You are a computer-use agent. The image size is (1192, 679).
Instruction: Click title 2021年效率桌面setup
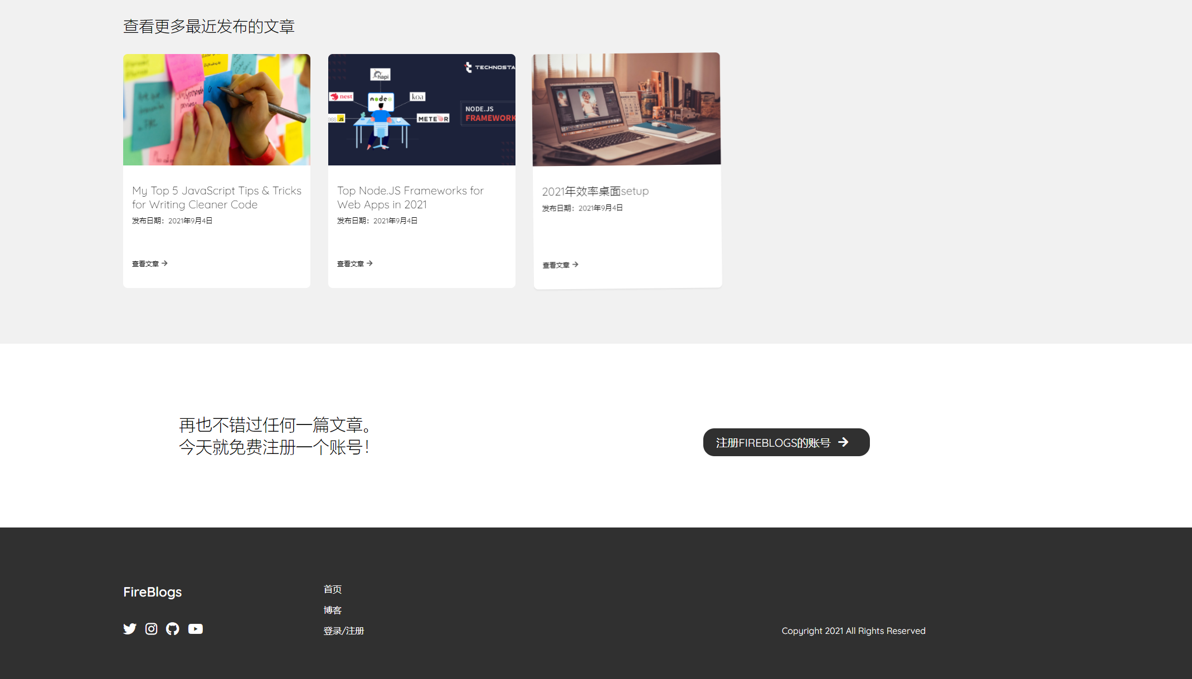(x=595, y=192)
